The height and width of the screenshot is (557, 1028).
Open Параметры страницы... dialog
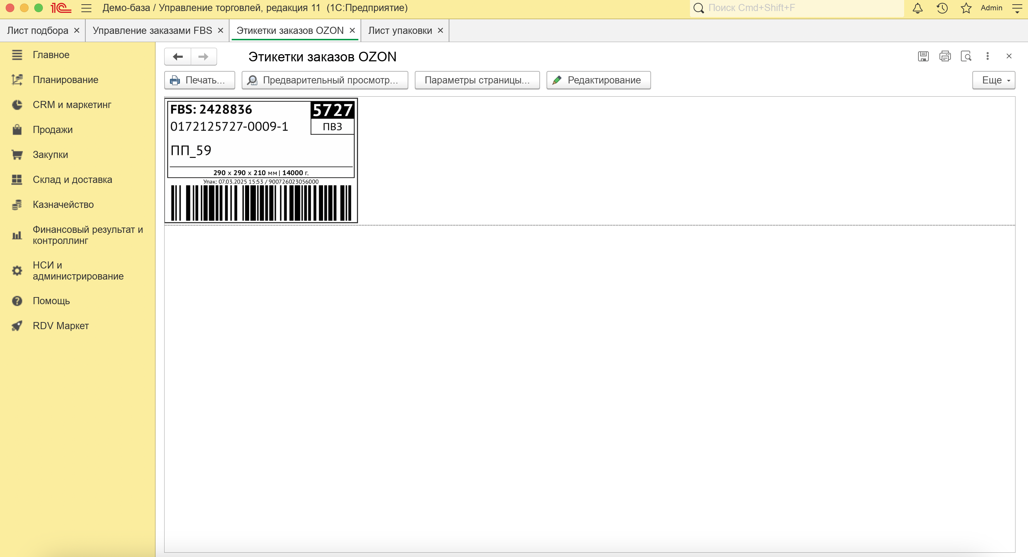pyautogui.click(x=477, y=80)
